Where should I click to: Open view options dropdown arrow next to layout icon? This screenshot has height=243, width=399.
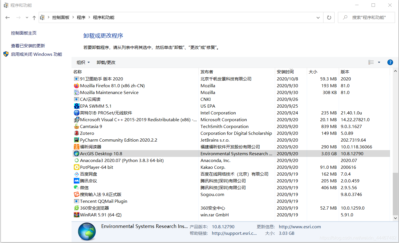[x=379, y=62]
